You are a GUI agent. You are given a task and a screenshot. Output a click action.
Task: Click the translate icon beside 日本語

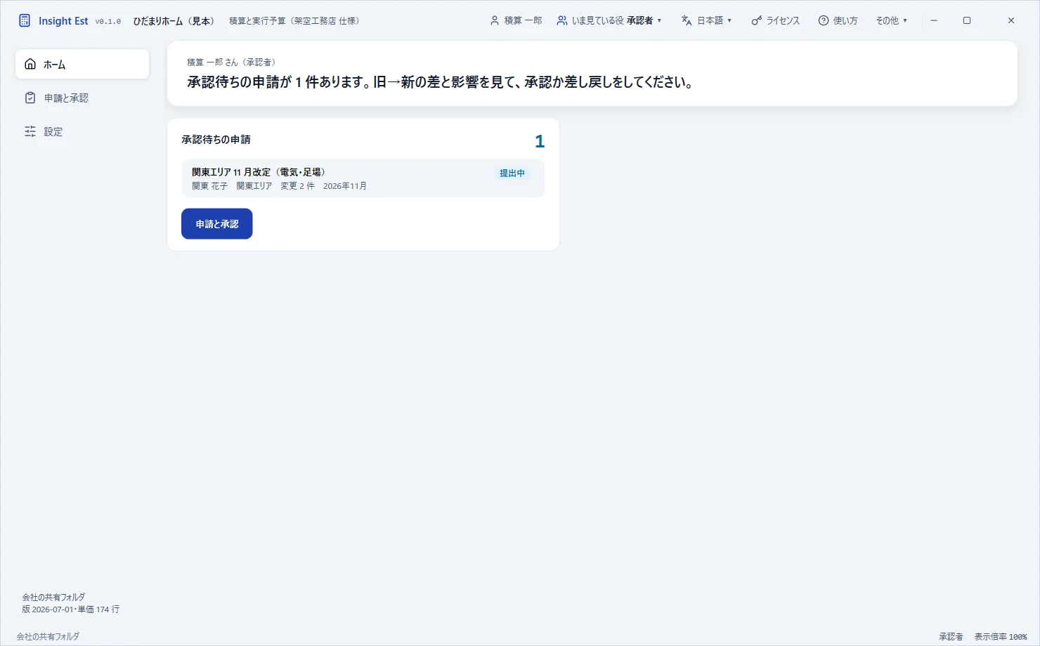[x=687, y=20]
